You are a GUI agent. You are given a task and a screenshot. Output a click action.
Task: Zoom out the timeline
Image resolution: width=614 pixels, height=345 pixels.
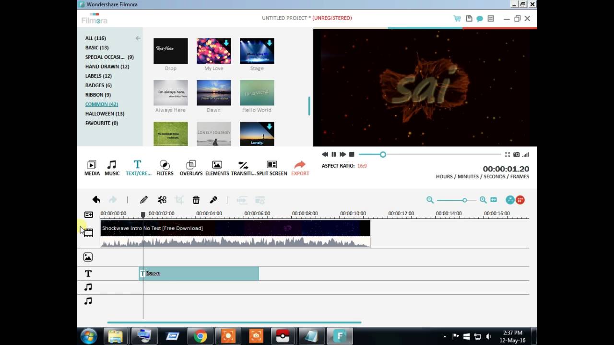(x=430, y=200)
